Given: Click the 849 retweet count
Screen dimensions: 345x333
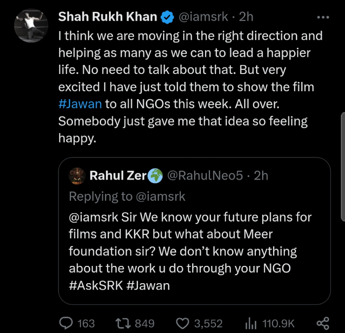Looking at the screenshot, I should tap(144, 323).
